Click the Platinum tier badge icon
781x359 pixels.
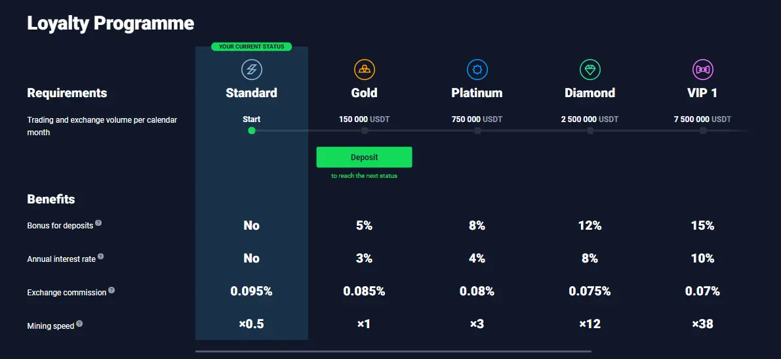[477, 70]
